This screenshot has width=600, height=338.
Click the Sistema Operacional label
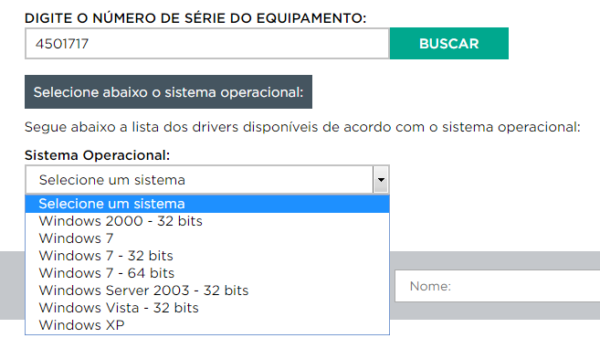(97, 155)
